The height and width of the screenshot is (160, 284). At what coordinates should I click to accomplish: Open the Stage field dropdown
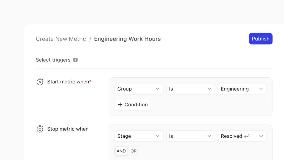[x=139, y=136]
